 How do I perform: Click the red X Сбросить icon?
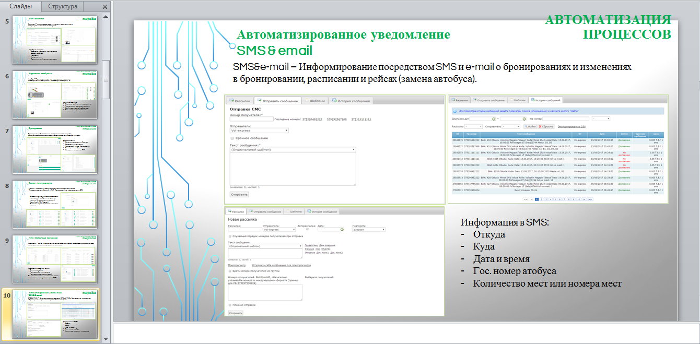pos(540,126)
